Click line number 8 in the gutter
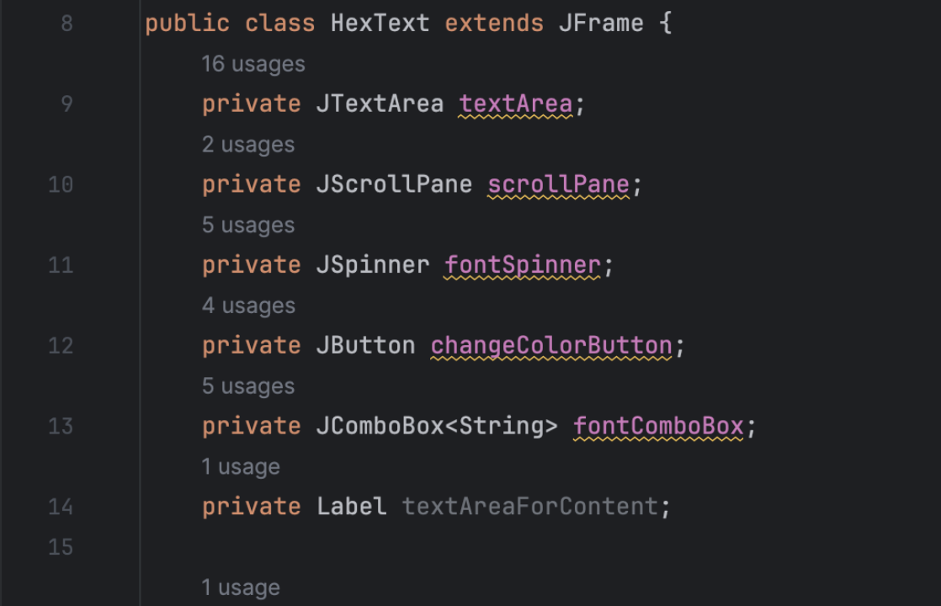 (66, 23)
